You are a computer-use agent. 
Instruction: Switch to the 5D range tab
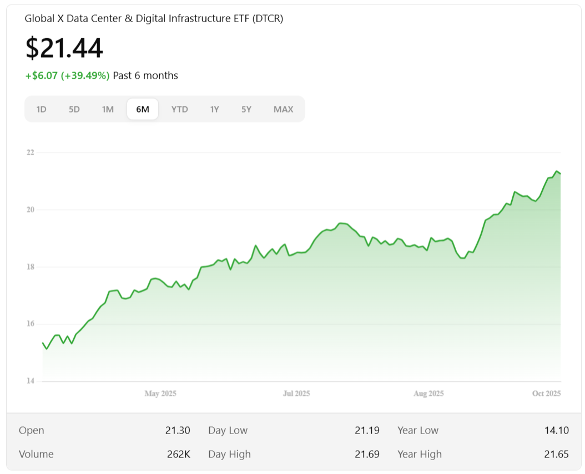pos(74,109)
